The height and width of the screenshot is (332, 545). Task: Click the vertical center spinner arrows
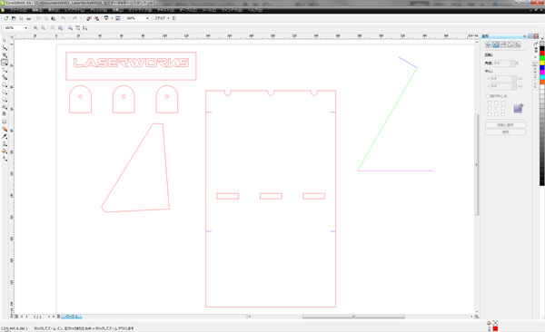(514, 86)
